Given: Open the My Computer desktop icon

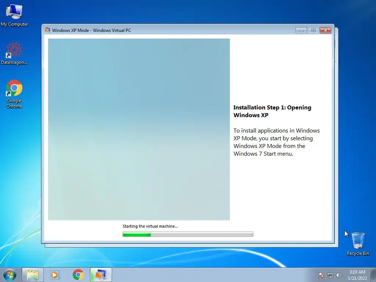Looking at the screenshot, I should coord(14,15).
